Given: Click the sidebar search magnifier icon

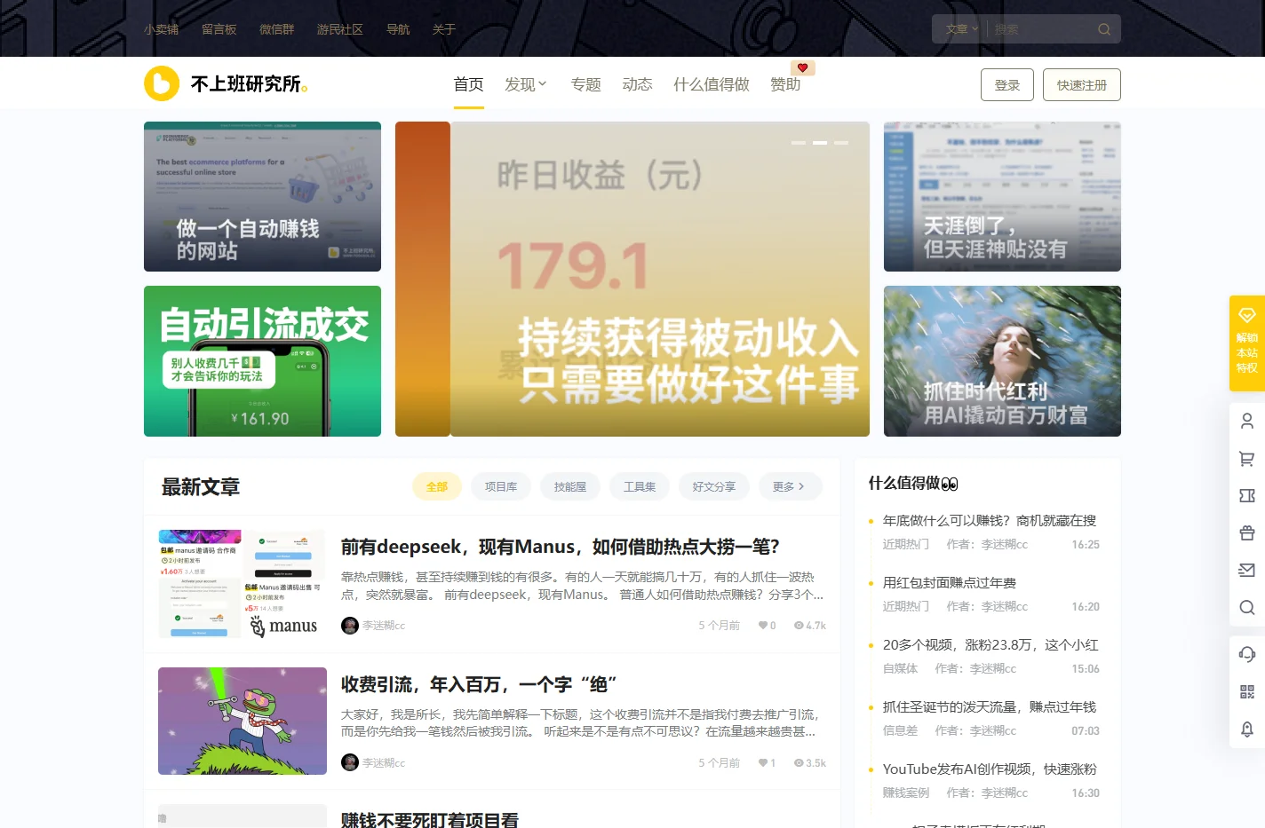Looking at the screenshot, I should pyautogui.click(x=1247, y=607).
